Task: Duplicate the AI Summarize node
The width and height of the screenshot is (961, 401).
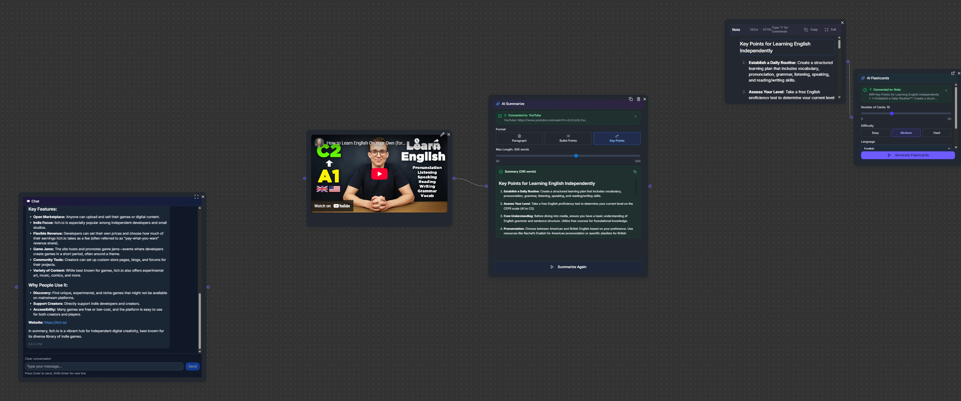Action: tap(630, 99)
